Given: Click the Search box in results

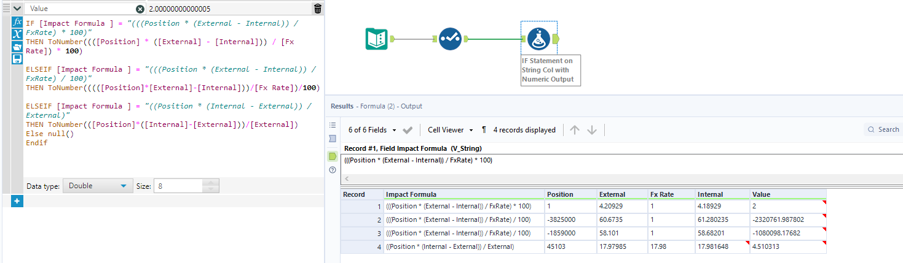Looking at the screenshot, I should coord(883,129).
